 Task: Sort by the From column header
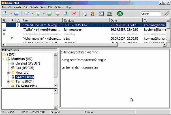[x=42, y=20]
